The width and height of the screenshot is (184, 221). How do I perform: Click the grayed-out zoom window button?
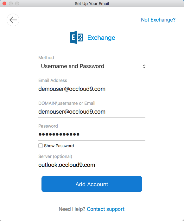[x=17, y=3]
